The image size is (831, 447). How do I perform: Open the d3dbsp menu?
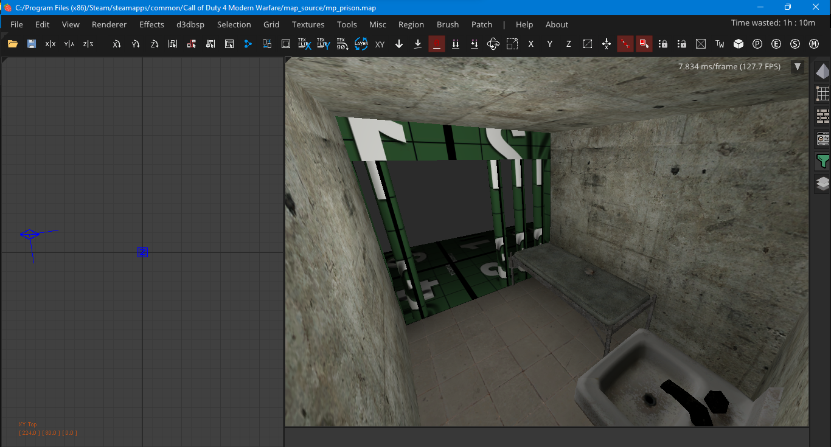[x=190, y=24]
